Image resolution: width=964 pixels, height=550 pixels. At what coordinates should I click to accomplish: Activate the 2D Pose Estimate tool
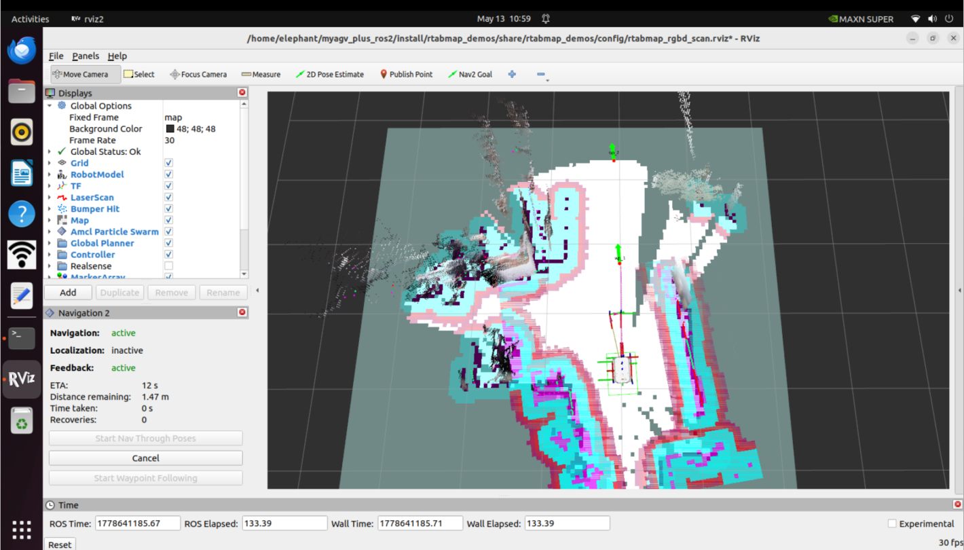tap(330, 74)
